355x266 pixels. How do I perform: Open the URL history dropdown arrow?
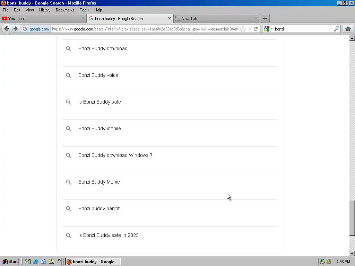[x=250, y=29]
